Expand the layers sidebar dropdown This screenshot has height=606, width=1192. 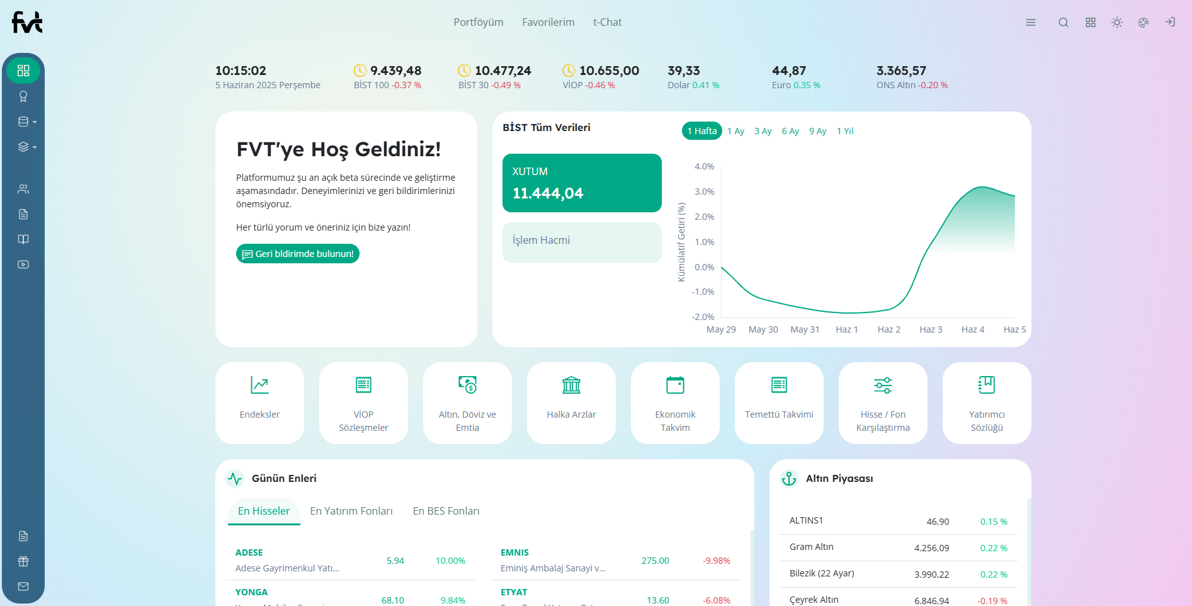(x=27, y=147)
